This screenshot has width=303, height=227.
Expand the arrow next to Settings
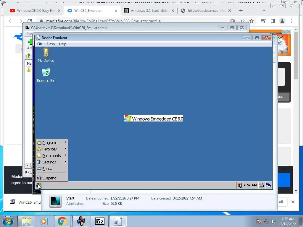tap(65, 162)
